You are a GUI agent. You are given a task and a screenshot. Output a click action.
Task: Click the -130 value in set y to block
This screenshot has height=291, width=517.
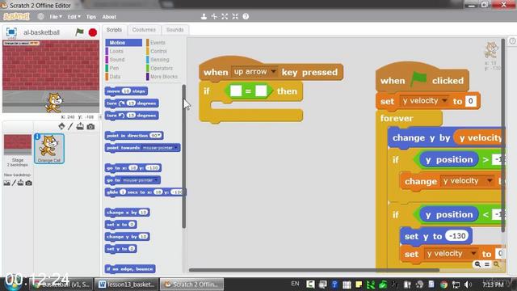coord(457,236)
